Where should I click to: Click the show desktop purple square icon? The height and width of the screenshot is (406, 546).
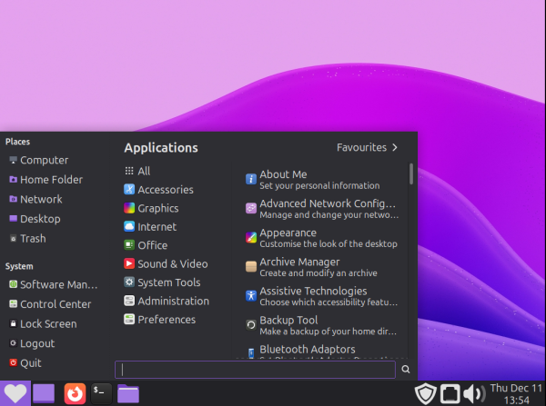[x=44, y=393]
